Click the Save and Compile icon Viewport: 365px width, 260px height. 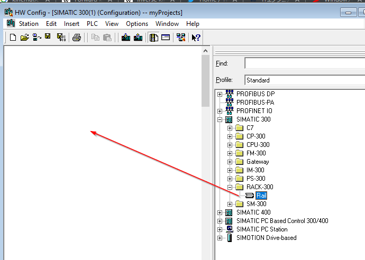click(61, 37)
